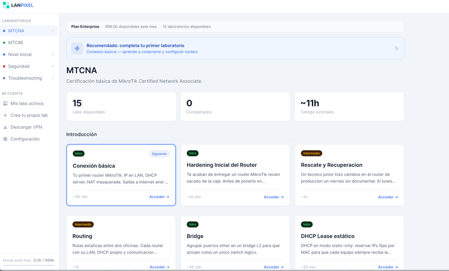Click Acceder on Rescate y Recuperacion

388,197
